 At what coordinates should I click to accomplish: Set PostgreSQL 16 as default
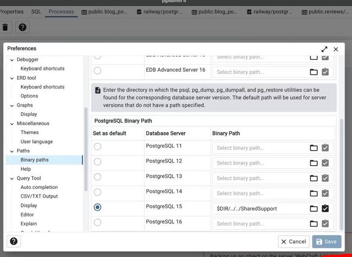[x=97, y=222]
